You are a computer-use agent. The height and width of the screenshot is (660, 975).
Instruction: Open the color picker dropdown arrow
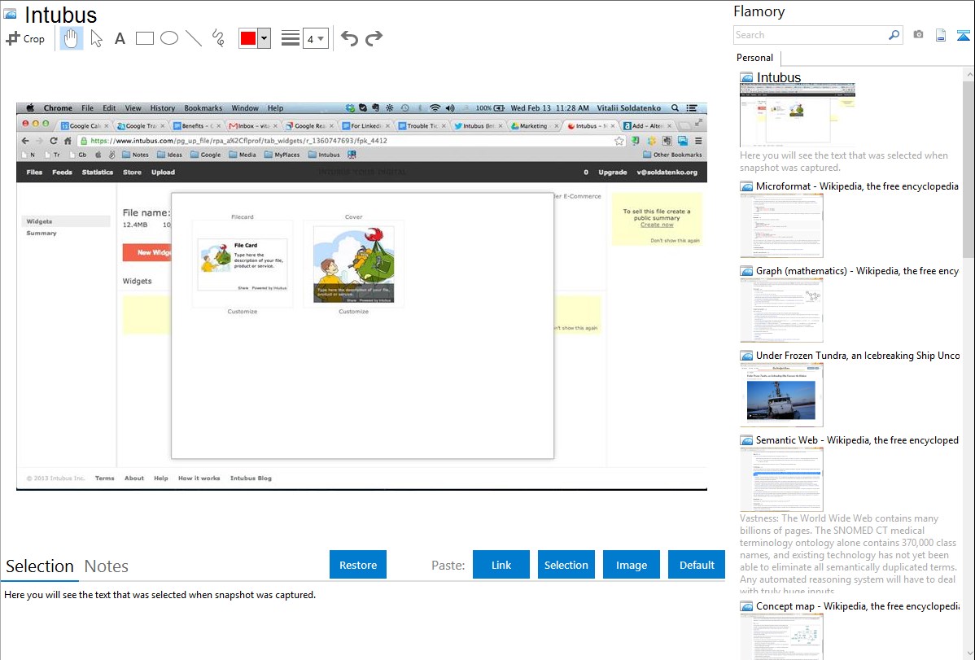coord(264,38)
